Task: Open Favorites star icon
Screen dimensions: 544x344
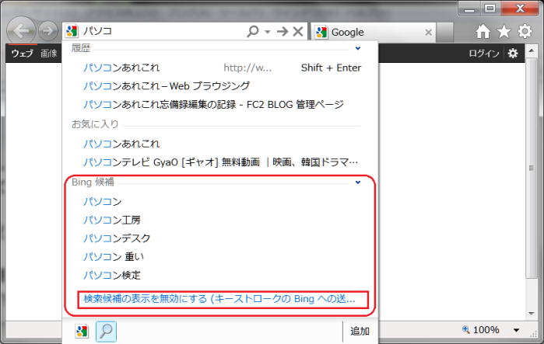Action: coord(504,32)
